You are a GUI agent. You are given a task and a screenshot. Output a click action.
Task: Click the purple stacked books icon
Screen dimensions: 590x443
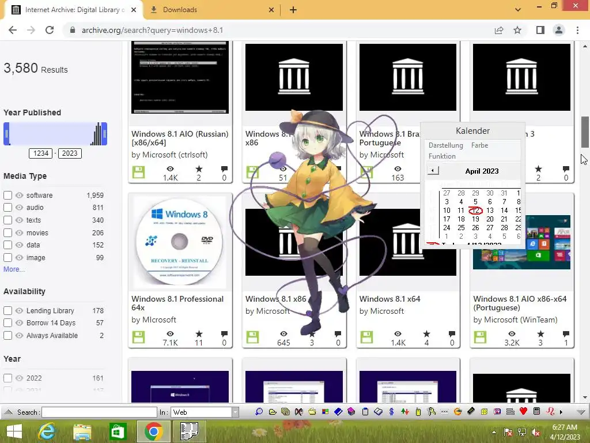(351, 412)
